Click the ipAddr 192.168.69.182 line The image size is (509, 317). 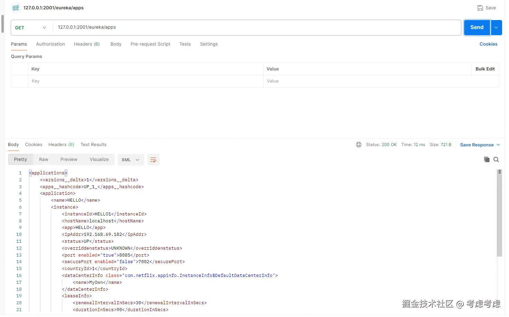pyautogui.click(x=104, y=234)
